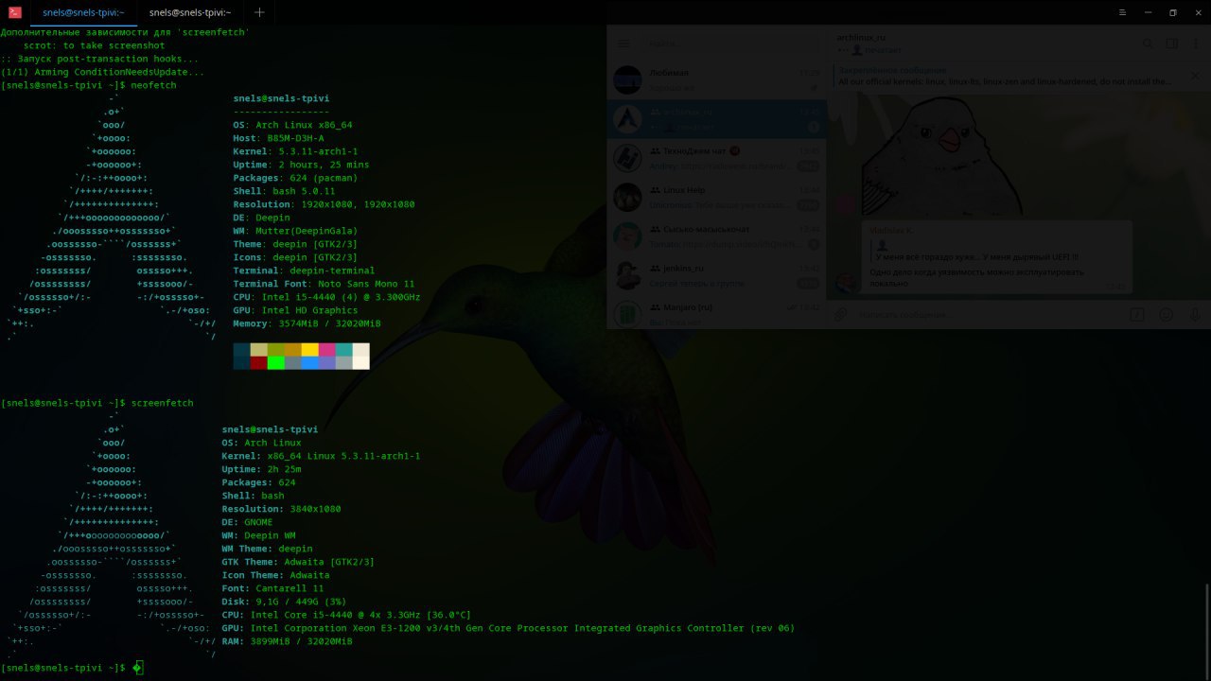This screenshot has height=681, width=1211.
Task: Click the Manjaro [ru] green avatar
Action: (628, 314)
